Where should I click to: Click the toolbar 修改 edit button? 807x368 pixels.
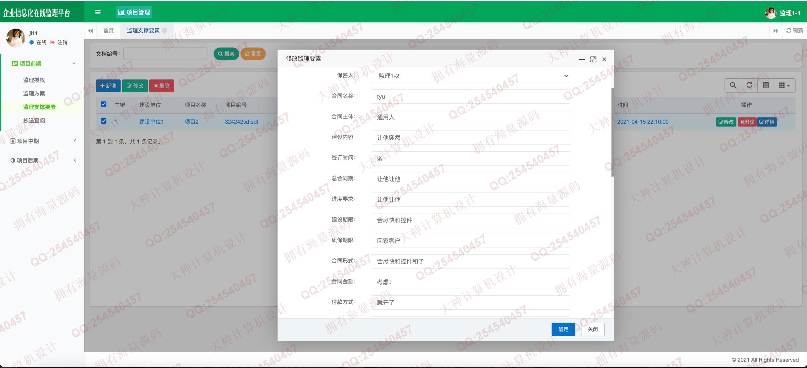coord(135,86)
